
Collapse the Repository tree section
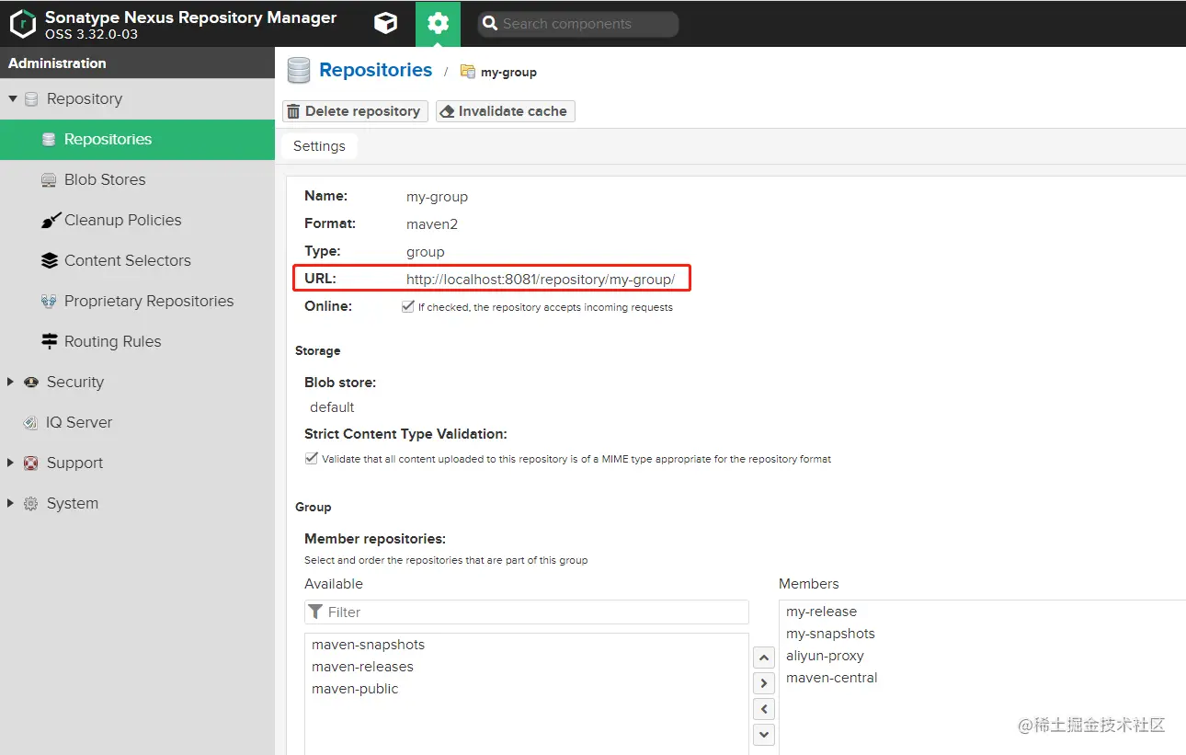tap(13, 98)
